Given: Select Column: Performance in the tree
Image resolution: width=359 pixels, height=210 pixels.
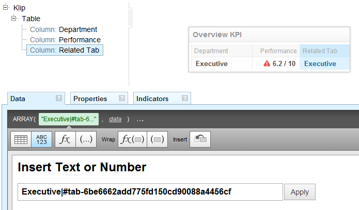Looking at the screenshot, I should [x=65, y=40].
